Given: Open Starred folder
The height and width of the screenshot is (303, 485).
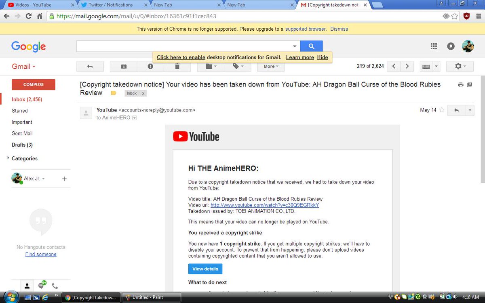Looking at the screenshot, I should (x=20, y=111).
